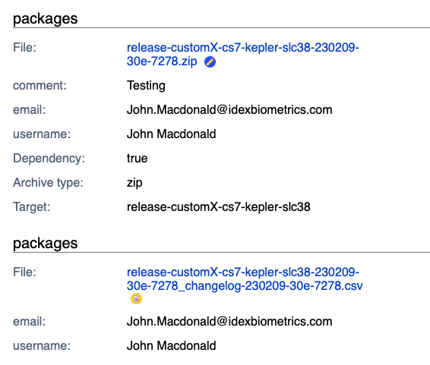
Task: Click the Testing comment value
Action: coord(146,86)
